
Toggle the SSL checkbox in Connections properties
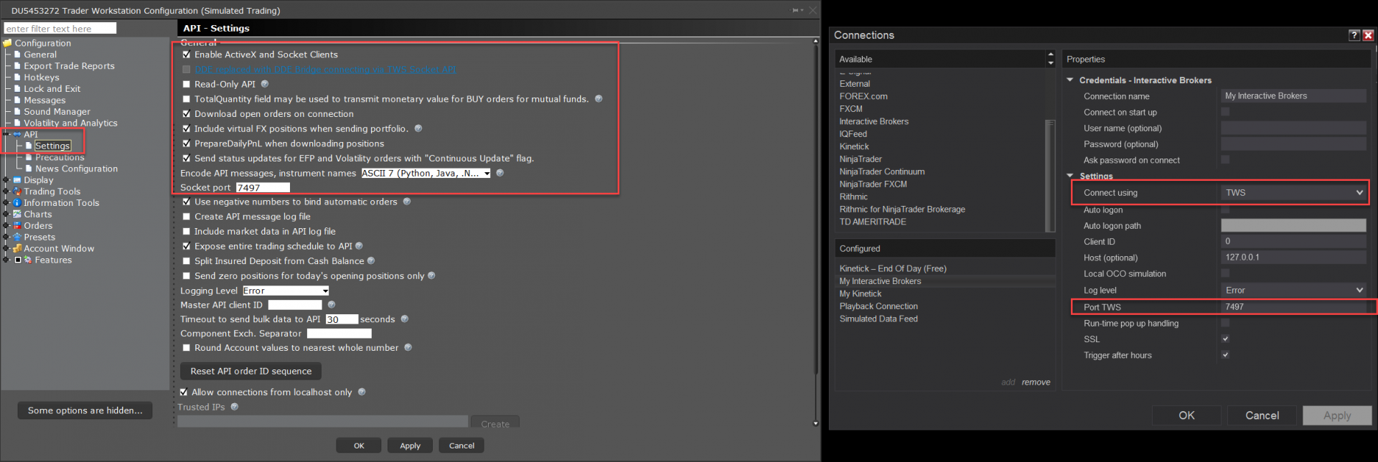click(1226, 339)
